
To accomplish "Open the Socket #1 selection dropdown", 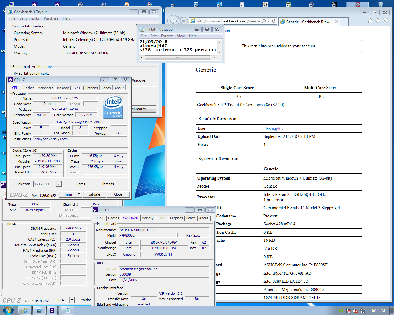I will pyautogui.click(x=59, y=184).
